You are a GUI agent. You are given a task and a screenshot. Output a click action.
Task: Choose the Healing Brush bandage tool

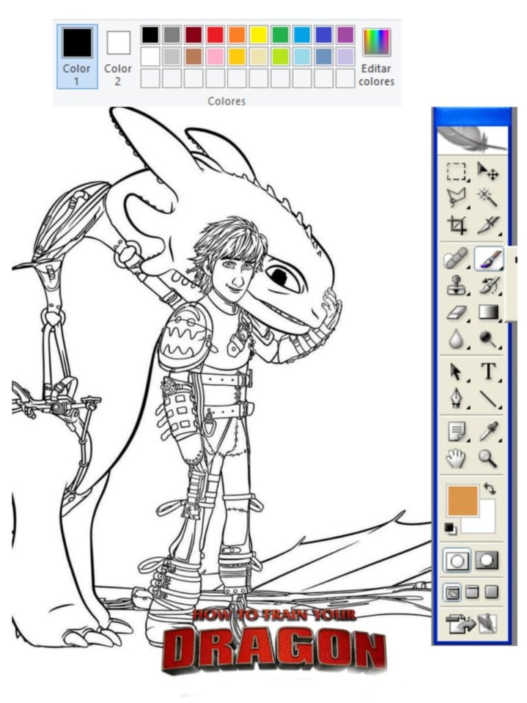(x=456, y=259)
